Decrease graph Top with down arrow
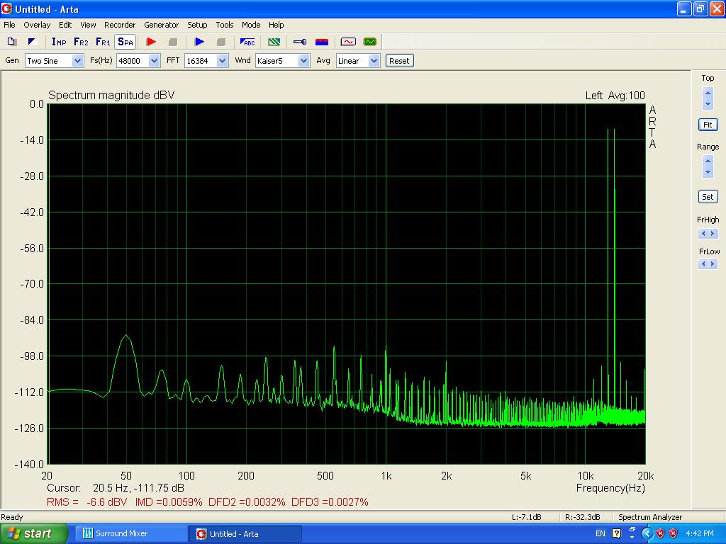This screenshot has height=544, width=726. point(708,104)
